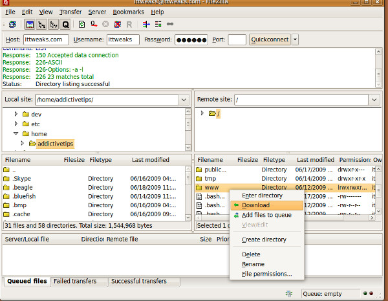Open the Edit menu
This screenshot has width=388, height=301.
27,12
